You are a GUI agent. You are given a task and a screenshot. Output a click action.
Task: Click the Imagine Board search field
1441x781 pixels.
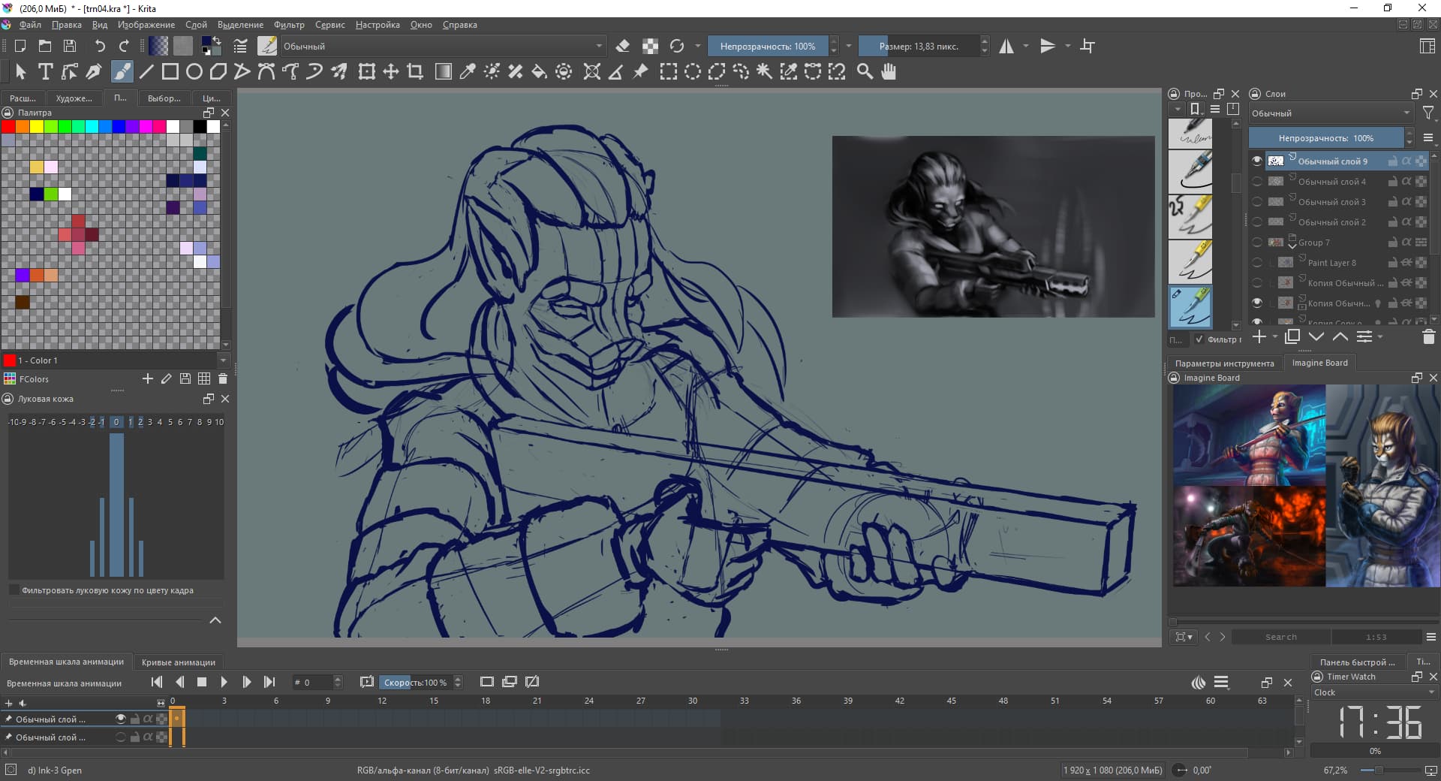(x=1280, y=637)
